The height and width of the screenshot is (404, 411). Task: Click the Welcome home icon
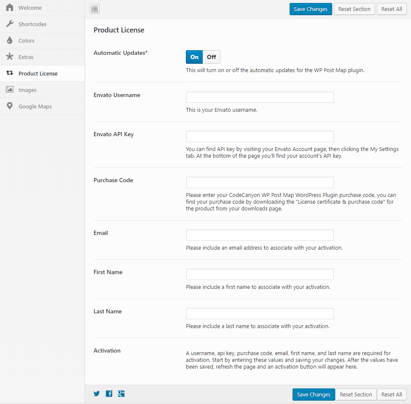coord(10,7)
